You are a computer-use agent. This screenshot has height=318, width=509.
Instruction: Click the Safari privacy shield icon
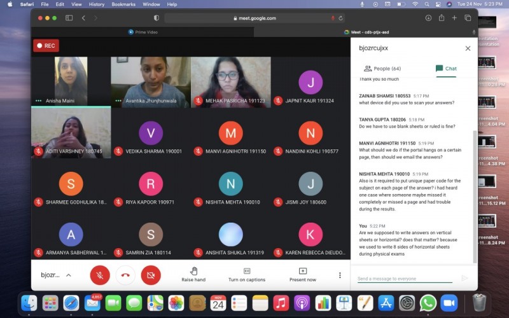tap(157, 18)
